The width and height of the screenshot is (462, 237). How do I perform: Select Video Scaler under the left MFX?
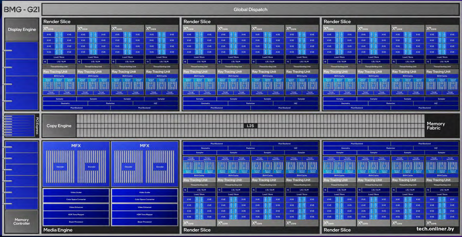point(76,192)
